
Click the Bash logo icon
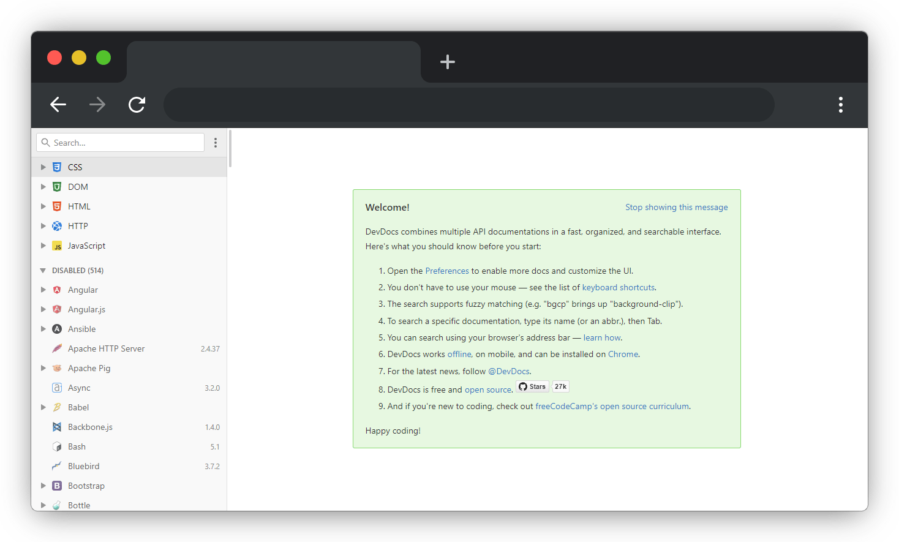click(x=57, y=446)
